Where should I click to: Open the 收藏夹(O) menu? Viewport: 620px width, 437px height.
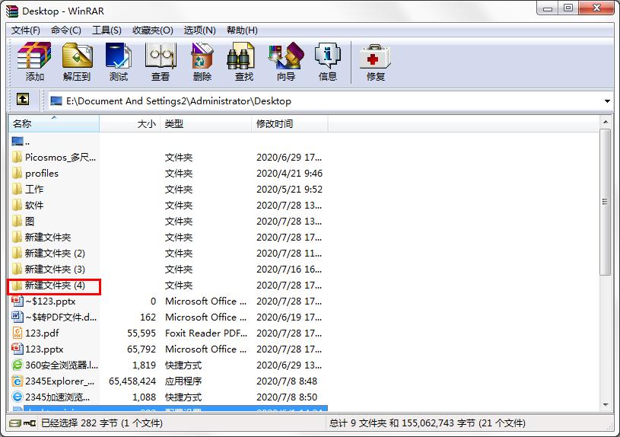point(153,30)
